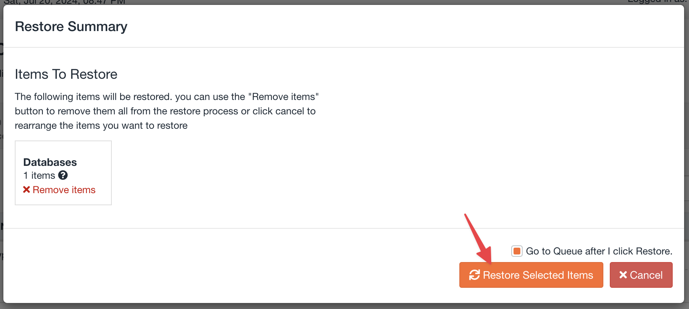The width and height of the screenshot is (689, 309).
Task: Click the red X icon before Remove items
Action: pos(27,190)
